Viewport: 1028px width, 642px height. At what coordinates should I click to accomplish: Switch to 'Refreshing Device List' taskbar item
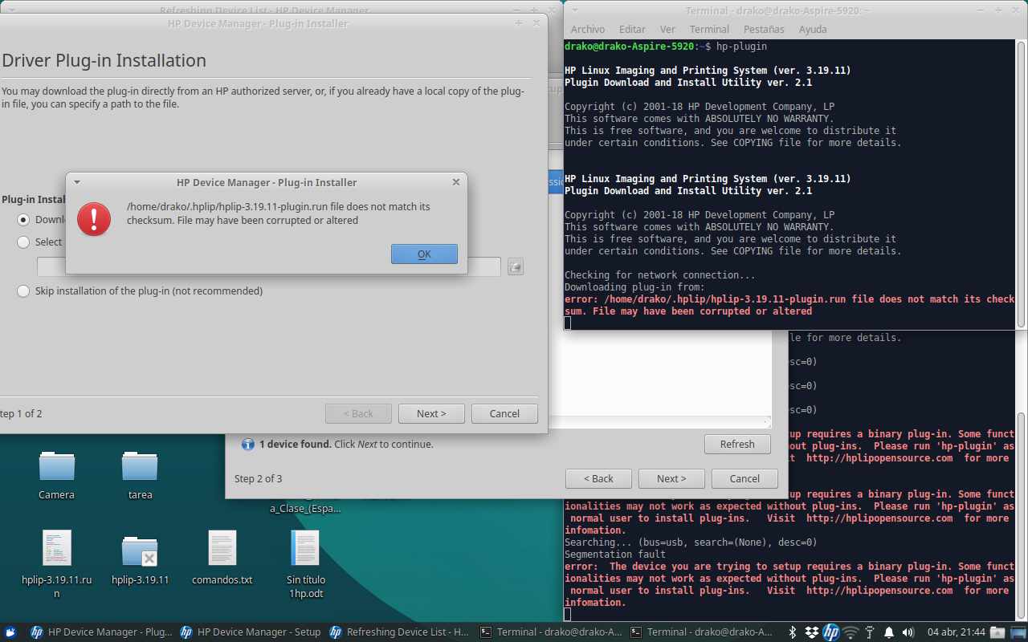point(399,632)
